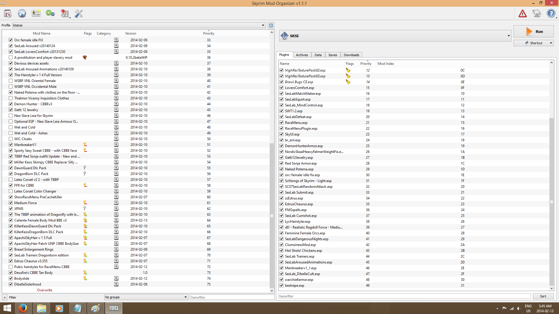Open the Executables gears icon
The width and height of the screenshot is (559, 314).
click(50, 13)
